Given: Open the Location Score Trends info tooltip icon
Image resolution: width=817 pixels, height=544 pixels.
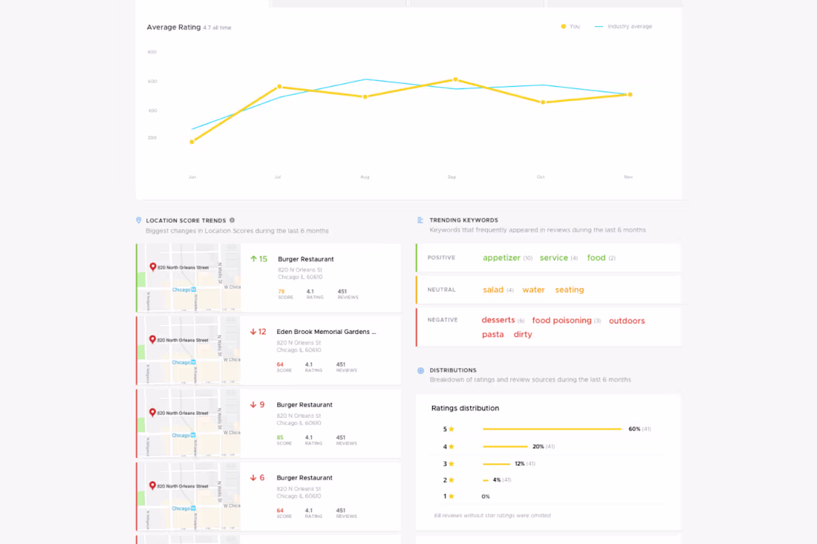Looking at the screenshot, I should click(233, 220).
